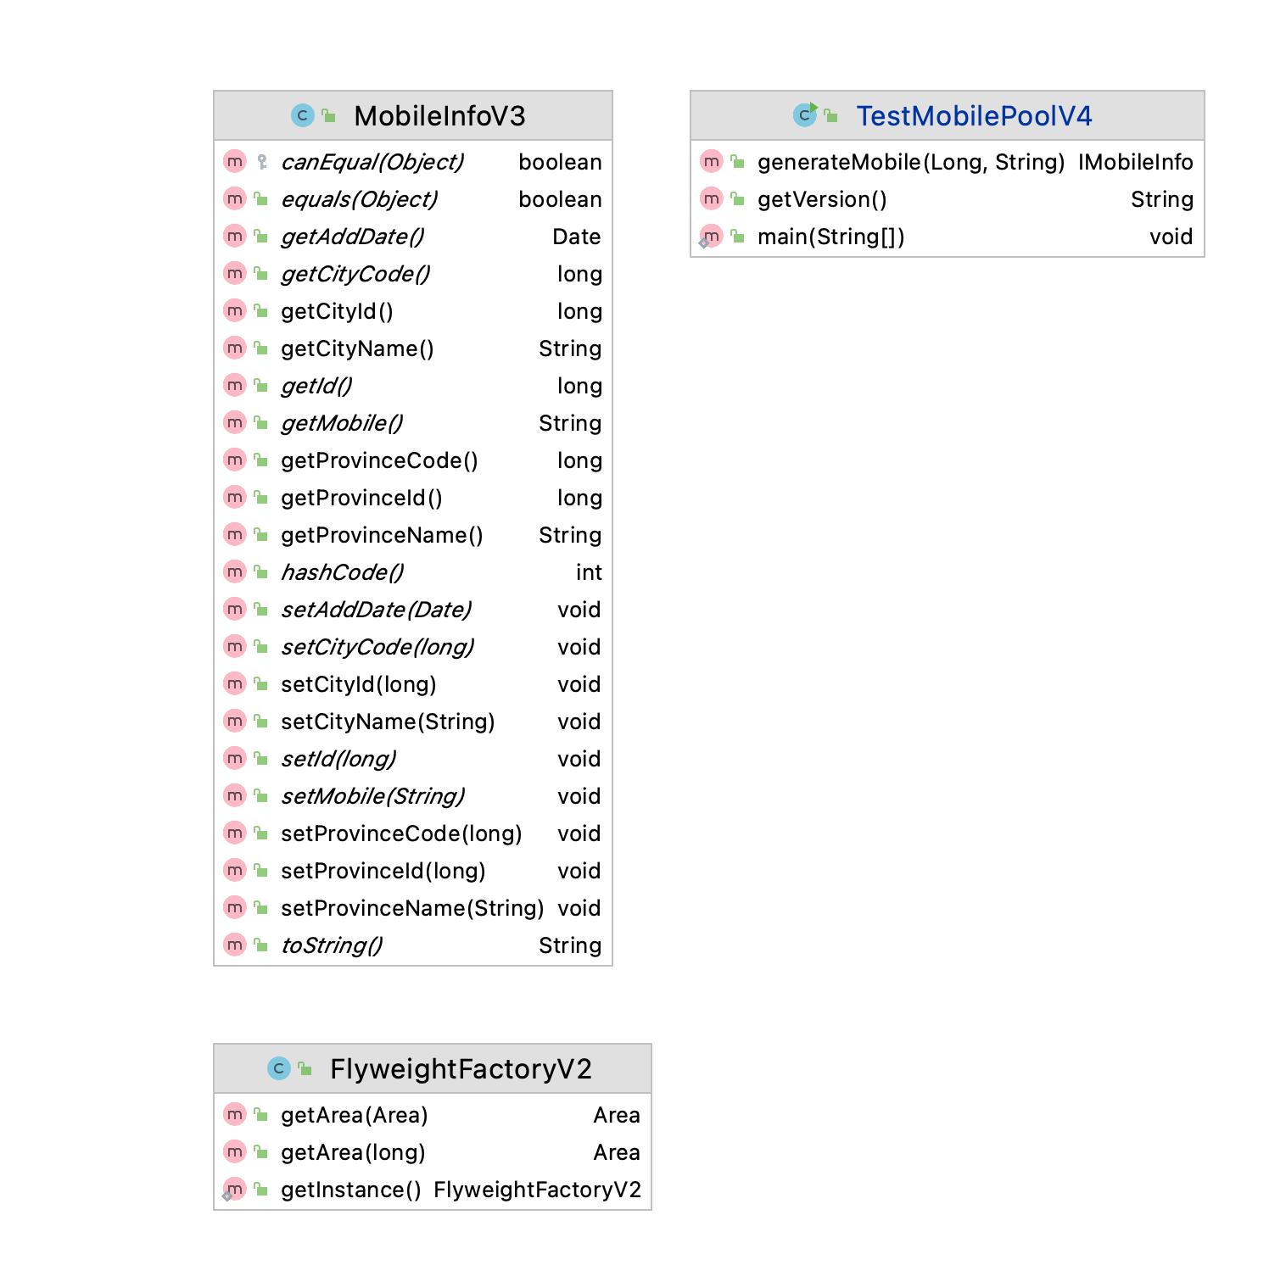
Task: Select the getMobile() method name
Action: click(x=342, y=423)
